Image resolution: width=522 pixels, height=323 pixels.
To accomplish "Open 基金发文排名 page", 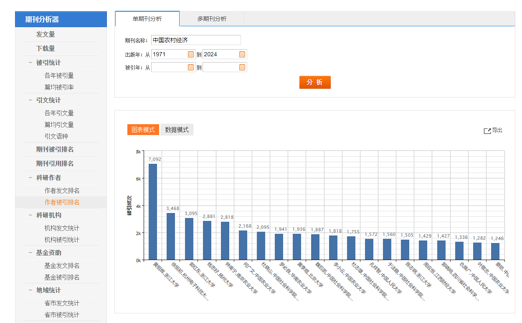I will click(62, 265).
